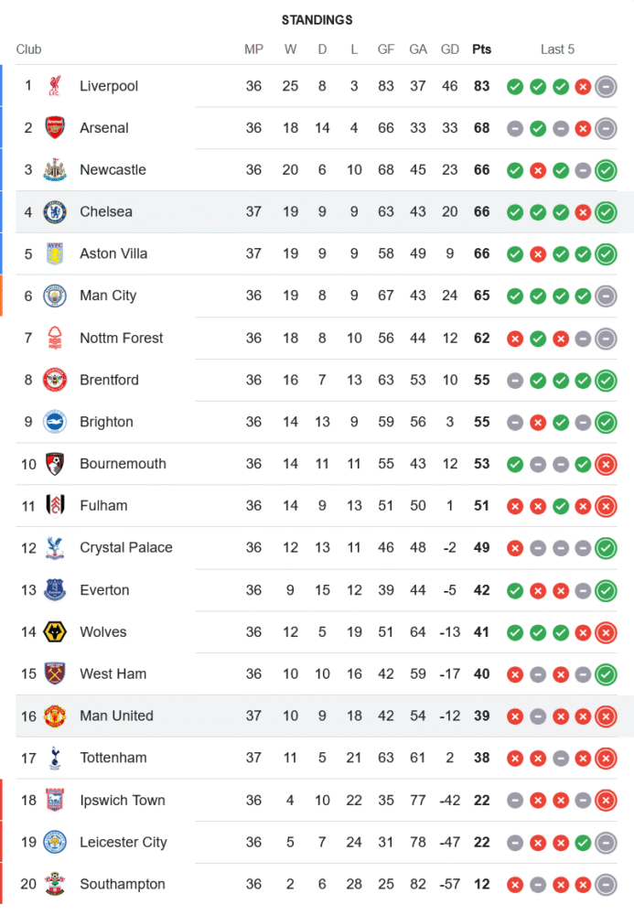Click Newcastle's latest match win indicator

pos(605,170)
